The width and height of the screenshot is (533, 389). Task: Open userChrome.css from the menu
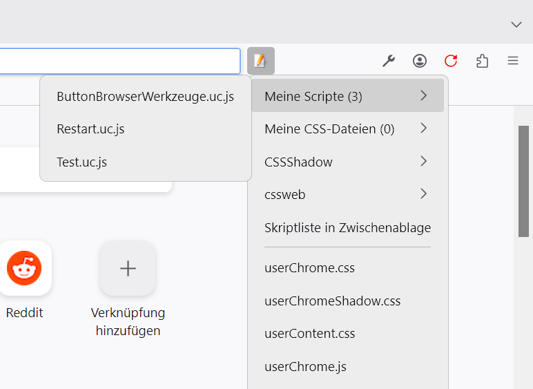[309, 267]
